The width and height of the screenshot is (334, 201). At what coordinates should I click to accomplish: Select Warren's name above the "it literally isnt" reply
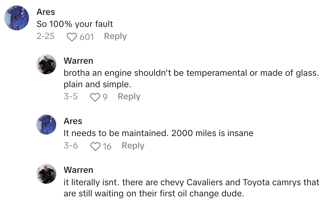click(x=78, y=170)
